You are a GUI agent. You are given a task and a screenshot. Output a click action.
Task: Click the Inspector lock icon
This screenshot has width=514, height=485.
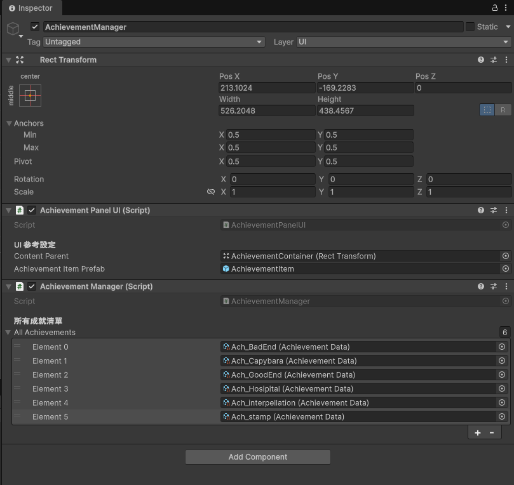(495, 8)
